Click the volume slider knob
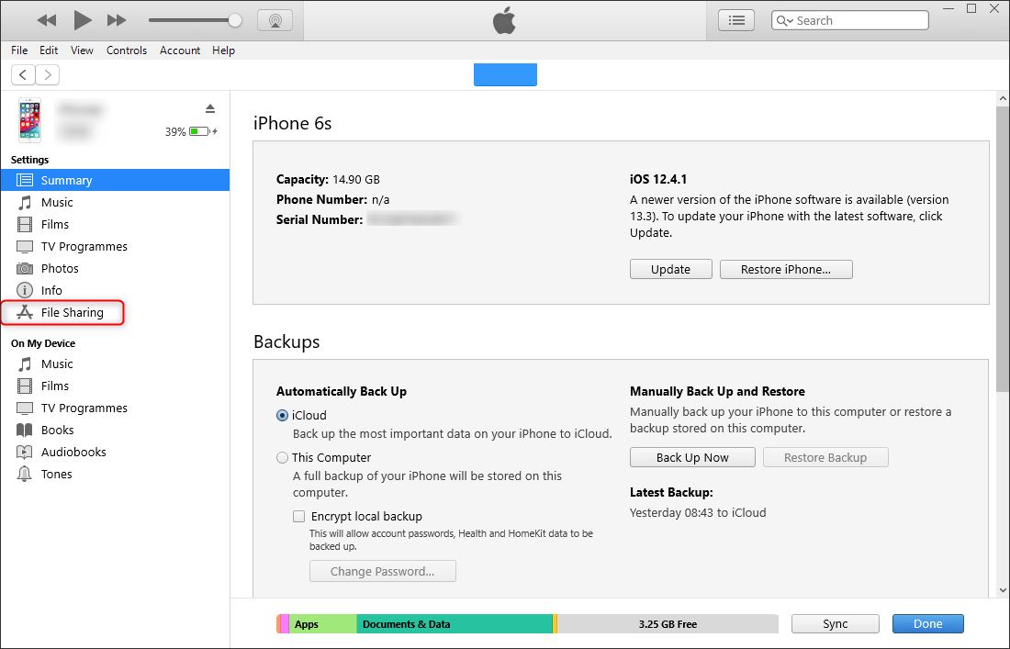The height and width of the screenshot is (649, 1010). click(235, 20)
